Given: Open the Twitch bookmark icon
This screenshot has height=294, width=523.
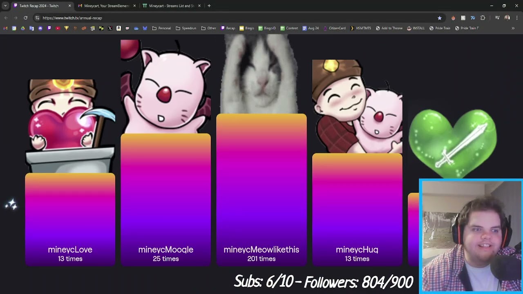Looking at the screenshot, I should click(x=49, y=28).
